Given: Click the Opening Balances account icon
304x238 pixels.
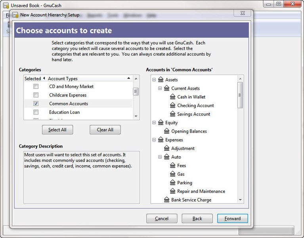Looking at the screenshot, I should [167, 131].
